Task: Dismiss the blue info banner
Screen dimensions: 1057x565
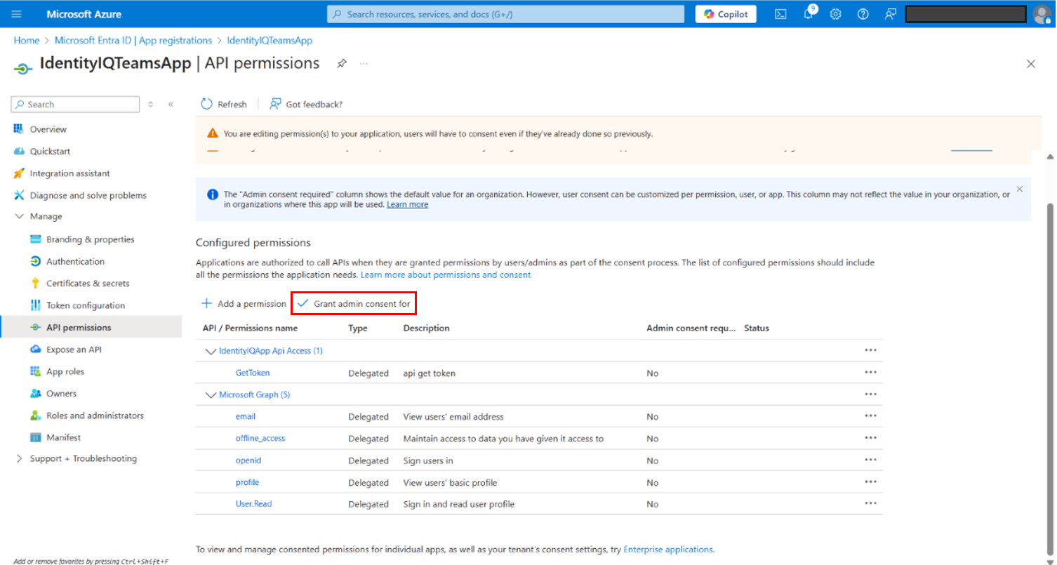Action: [1019, 189]
